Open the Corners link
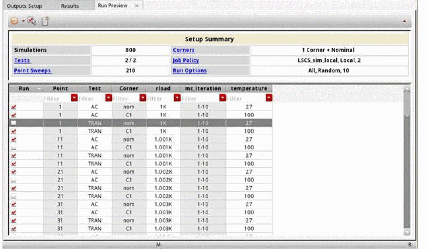 pos(183,50)
